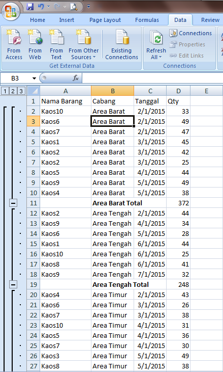Image resolution: width=223 pixels, height=372 pixels.
Task: Open the Office Button menu
Action: pos(10,11)
